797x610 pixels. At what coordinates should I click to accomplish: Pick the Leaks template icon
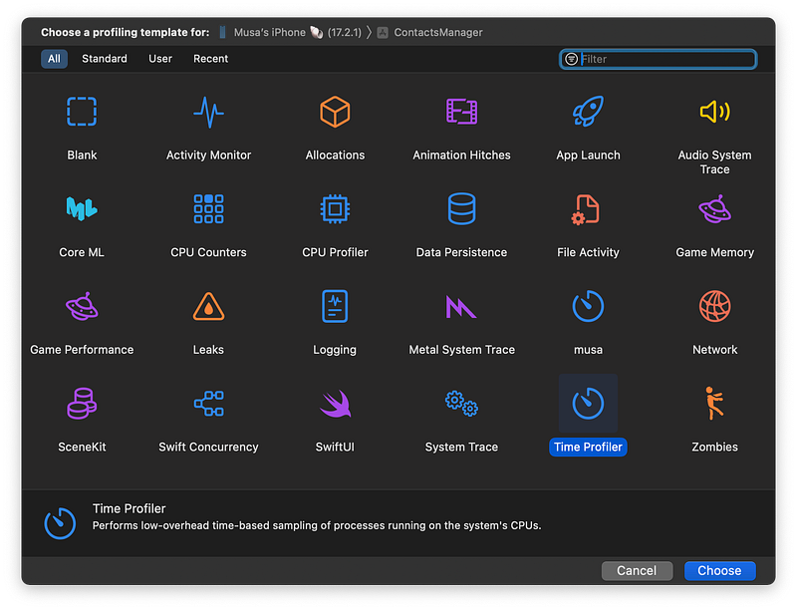[208, 307]
